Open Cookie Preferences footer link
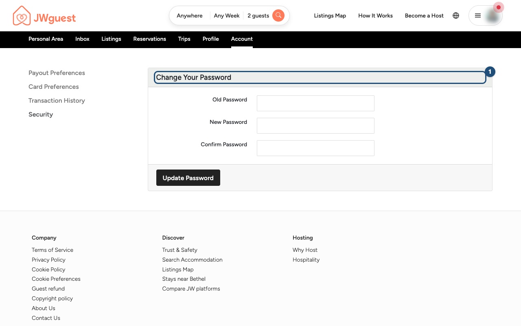The height and width of the screenshot is (326, 521). click(56, 279)
